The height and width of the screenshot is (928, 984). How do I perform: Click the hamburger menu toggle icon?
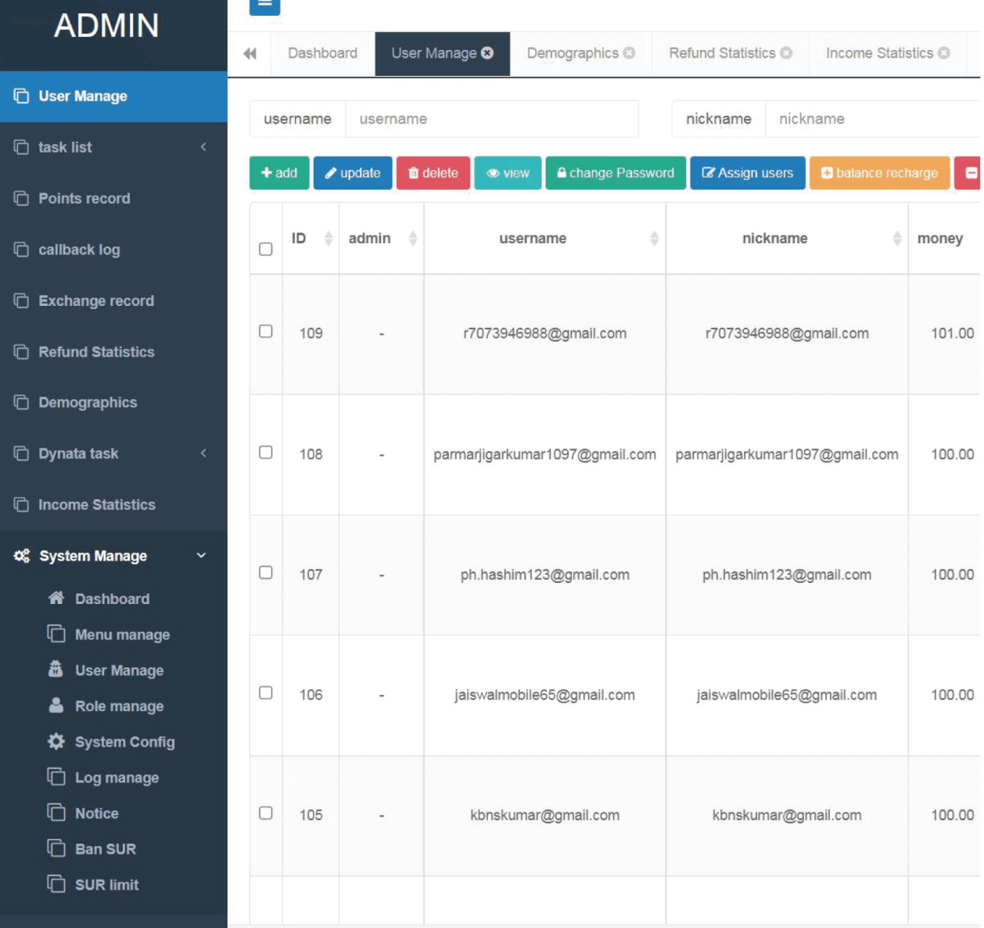tap(264, 5)
